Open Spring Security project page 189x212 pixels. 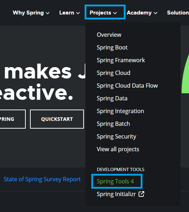point(116,136)
